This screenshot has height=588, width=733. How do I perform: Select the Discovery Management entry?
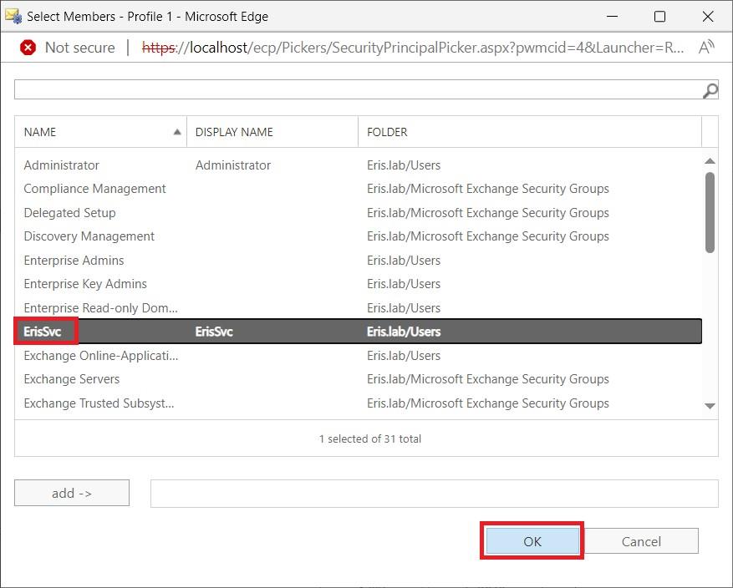pyautogui.click(x=89, y=236)
